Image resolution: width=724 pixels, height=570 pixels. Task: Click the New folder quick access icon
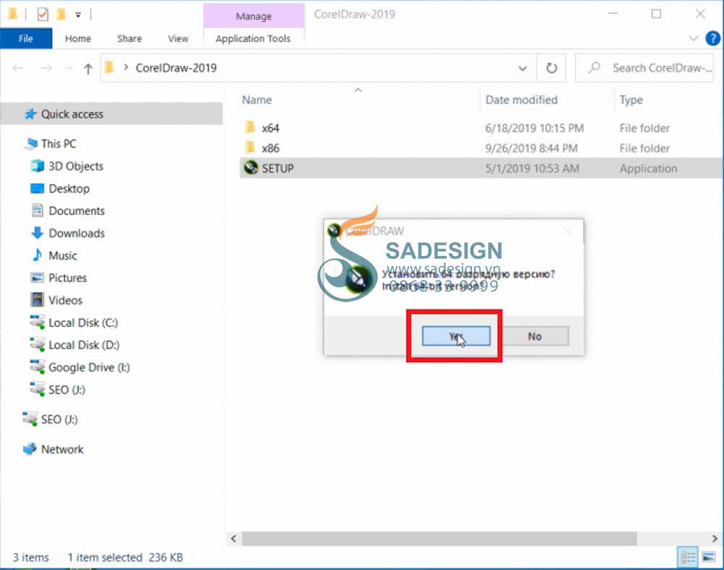point(61,14)
